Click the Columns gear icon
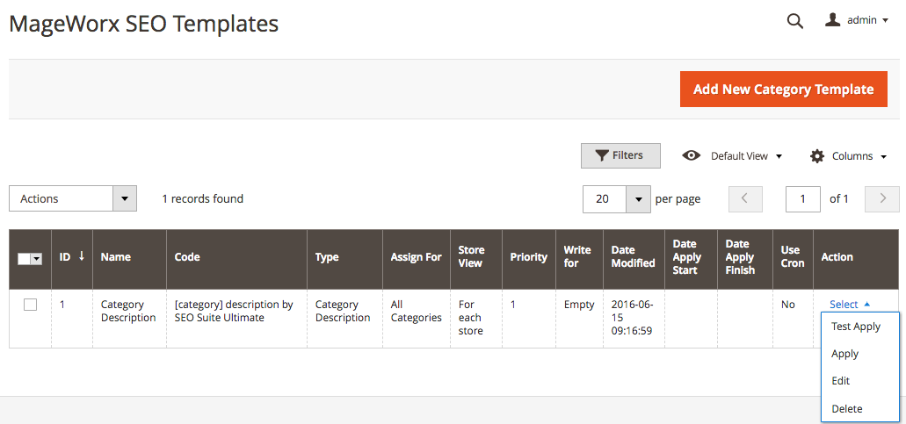Image resolution: width=906 pixels, height=424 pixels. tap(817, 155)
